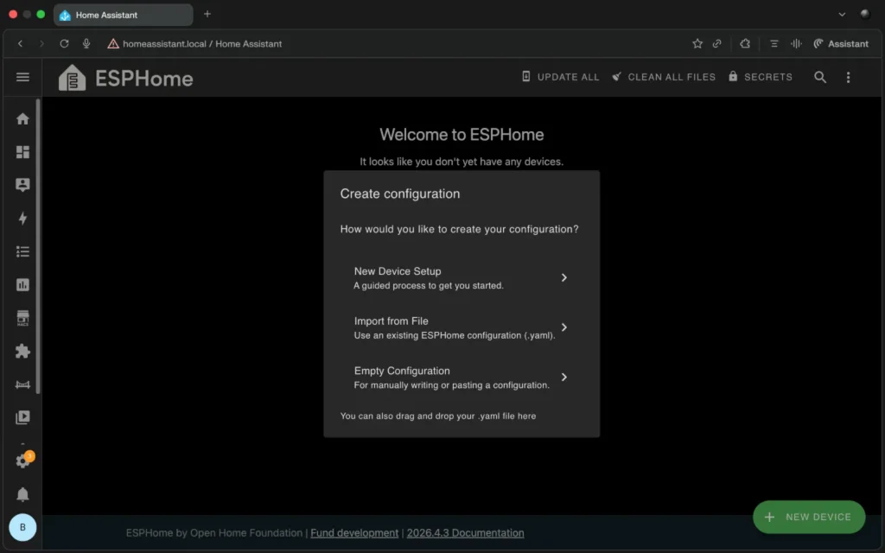Click CLEAN ALL FILES button
Image resolution: width=885 pixels, height=553 pixels.
(x=664, y=77)
